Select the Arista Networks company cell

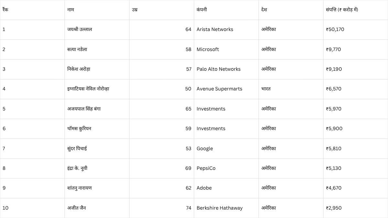(x=215, y=29)
